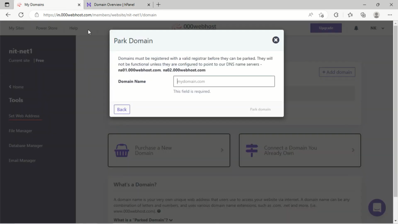Screen dimensions: 398x224
Task: Open File Manager in sidebar
Action: click(20, 131)
